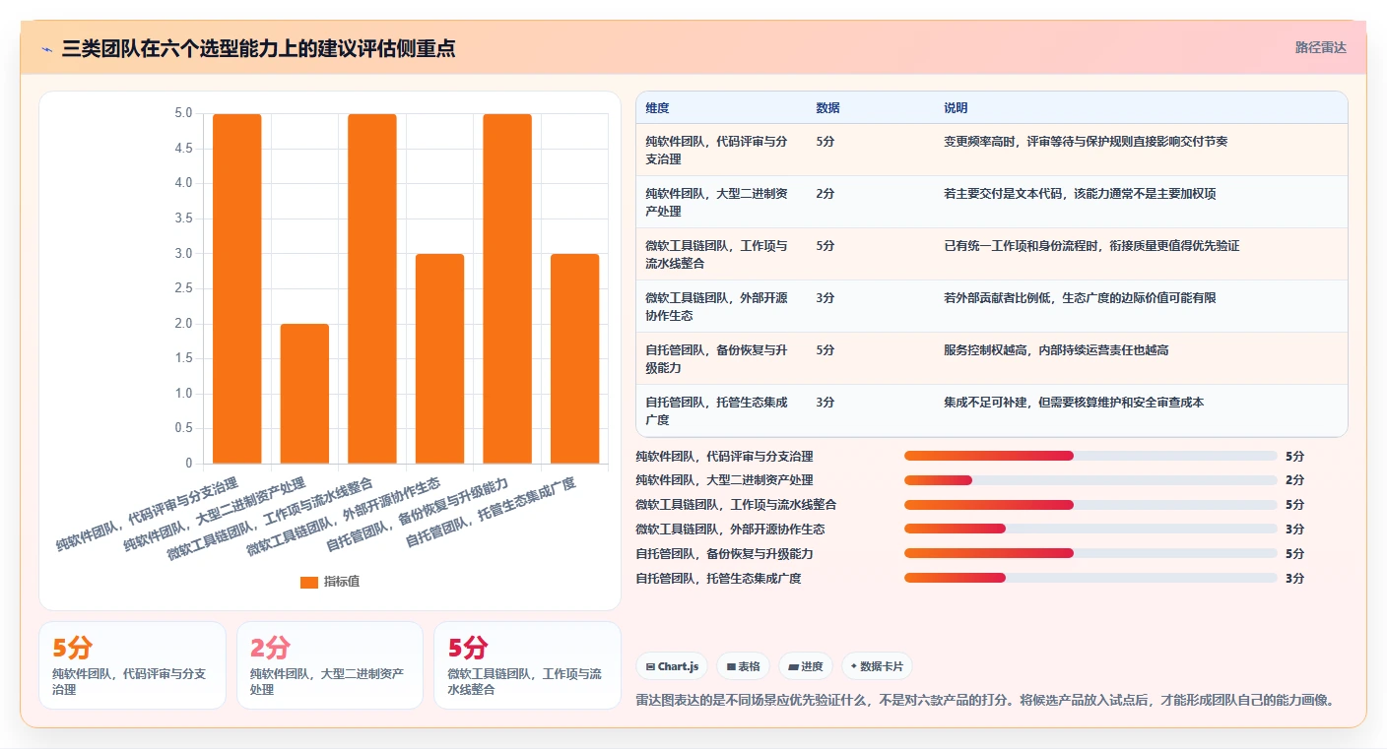
Task: Open the orange 5分 card 纯软件团队，代码评审与分支治理
Action: pos(132,665)
